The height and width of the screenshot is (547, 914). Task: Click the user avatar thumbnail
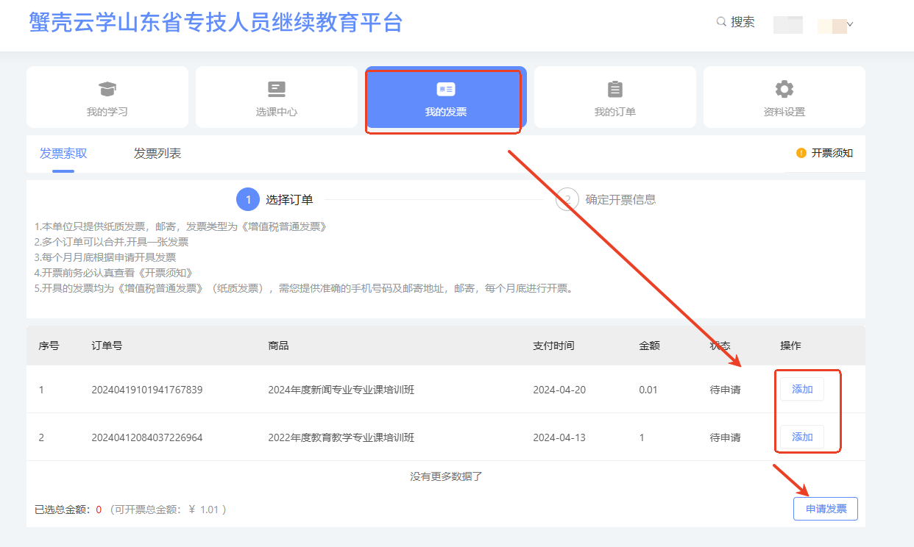click(787, 24)
